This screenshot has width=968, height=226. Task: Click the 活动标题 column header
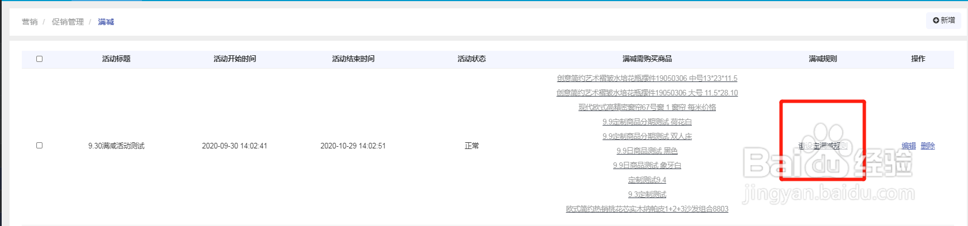tap(116, 59)
